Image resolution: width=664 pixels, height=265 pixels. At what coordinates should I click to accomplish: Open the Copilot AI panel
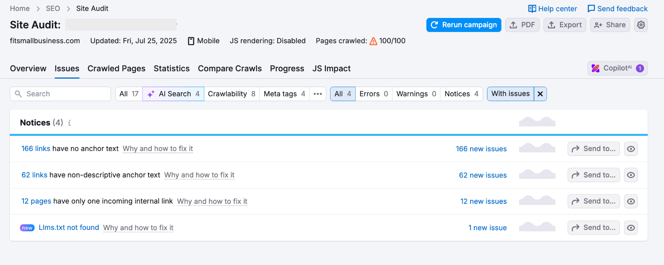(x=617, y=68)
